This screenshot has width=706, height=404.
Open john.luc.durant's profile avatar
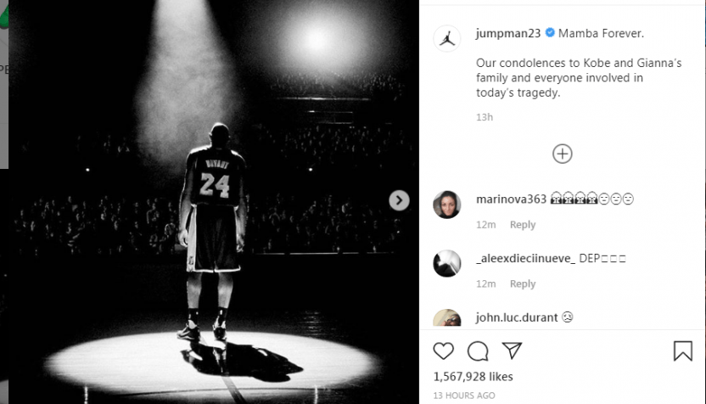(x=447, y=318)
